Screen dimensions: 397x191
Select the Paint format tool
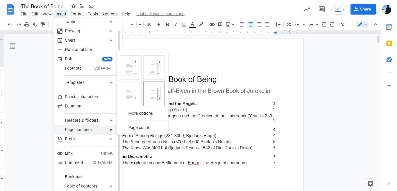pos(43,24)
